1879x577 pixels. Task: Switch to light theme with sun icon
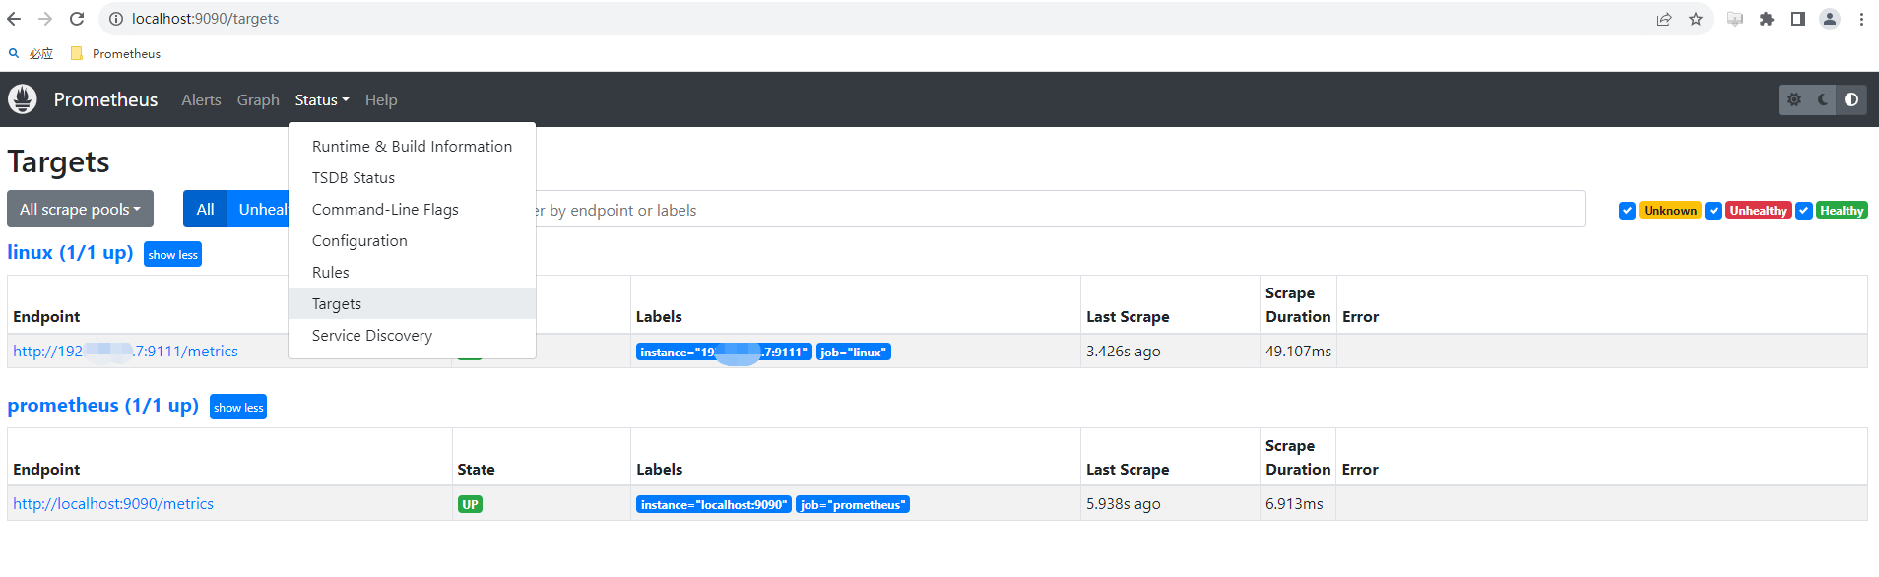(1794, 99)
